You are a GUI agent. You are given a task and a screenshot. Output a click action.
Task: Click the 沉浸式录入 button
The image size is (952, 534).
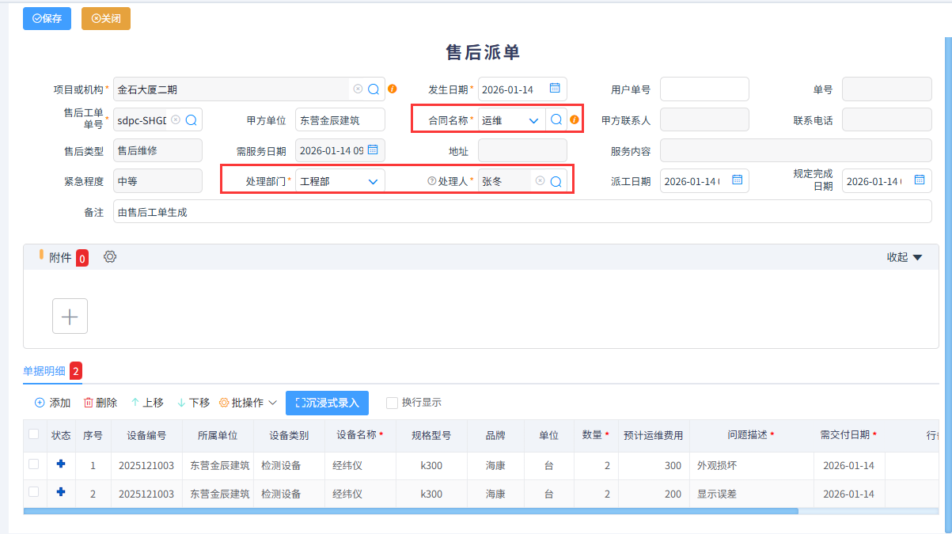tap(327, 403)
